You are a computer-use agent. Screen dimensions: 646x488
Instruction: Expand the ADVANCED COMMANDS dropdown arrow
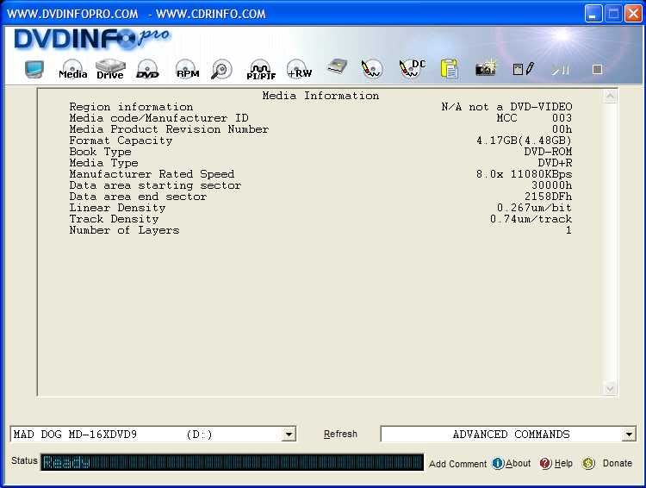pyautogui.click(x=628, y=435)
